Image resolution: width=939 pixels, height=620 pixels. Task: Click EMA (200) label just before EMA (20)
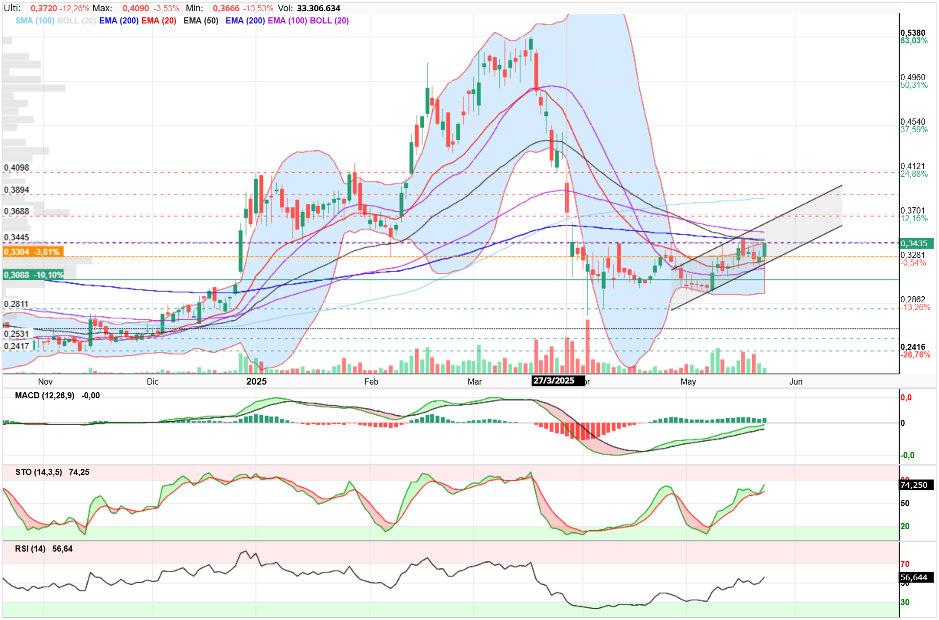coord(119,20)
